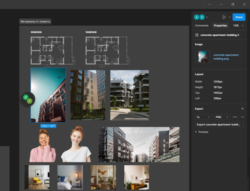
Task: Select interior photo with yellow armchair
Action: [x=37, y=177]
